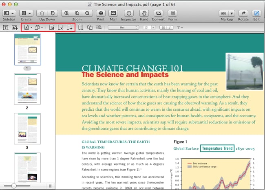The height and width of the screenshot is (190, 265).
Task: Click the window title The Science and Impacts.pdf
Action: [x=134, y=4]
